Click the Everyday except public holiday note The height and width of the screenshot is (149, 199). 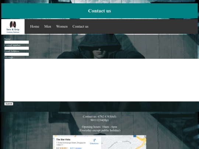click(x=99, y=130)
